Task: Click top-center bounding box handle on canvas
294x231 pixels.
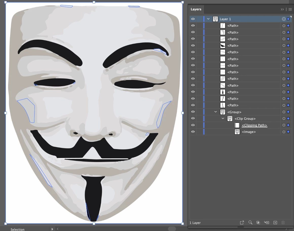Action: coord(94,2)
